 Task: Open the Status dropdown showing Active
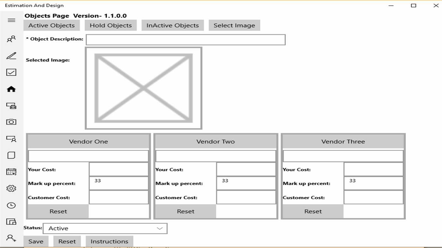tap(95, 228)
